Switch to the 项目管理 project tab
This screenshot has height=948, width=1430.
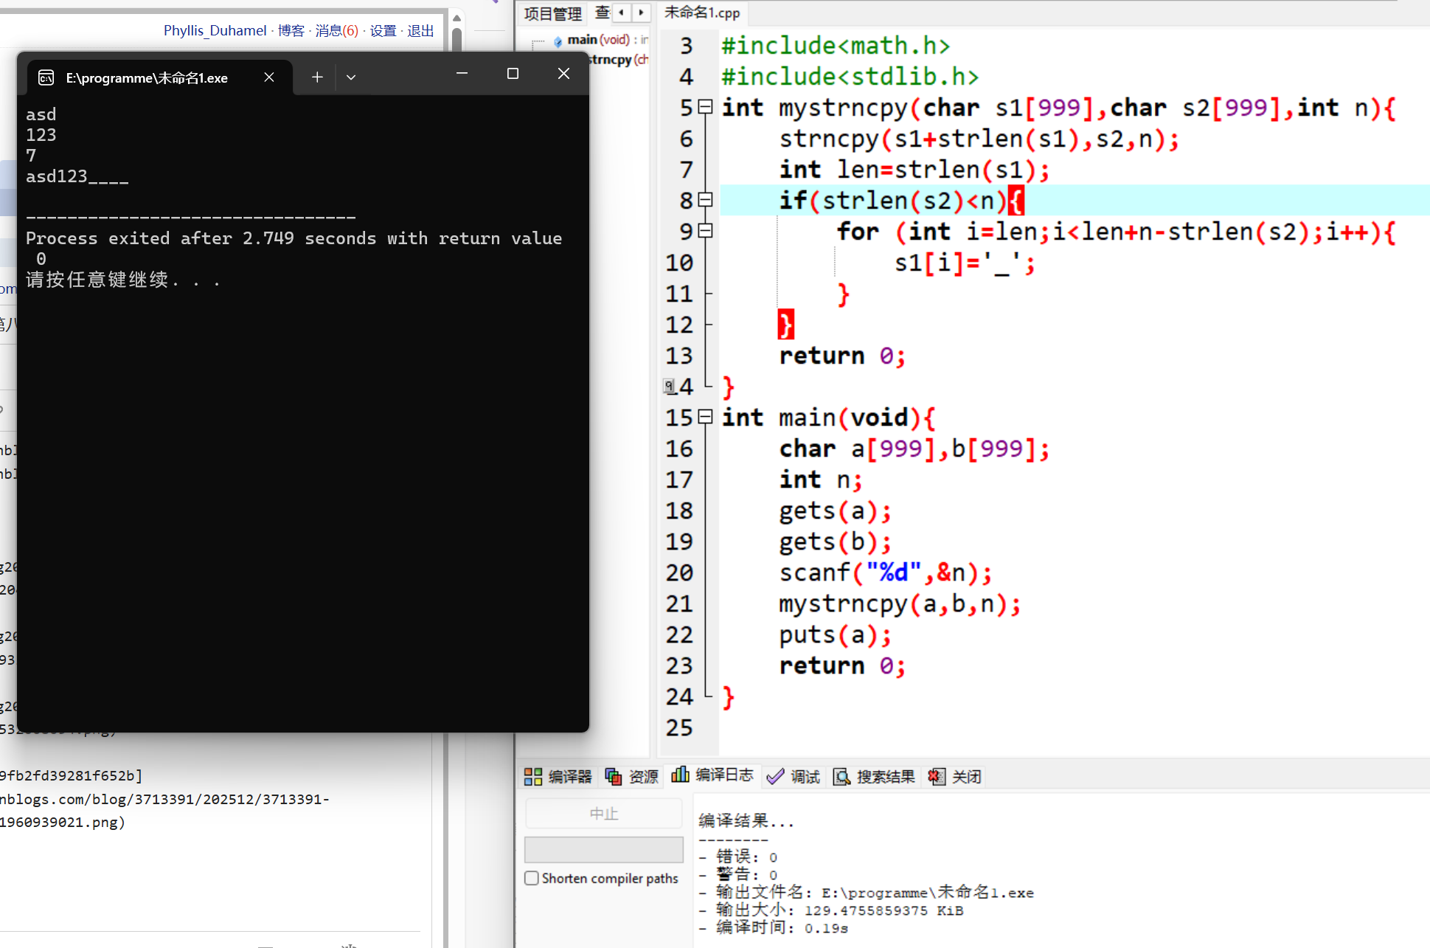click(x=552, y=13)
